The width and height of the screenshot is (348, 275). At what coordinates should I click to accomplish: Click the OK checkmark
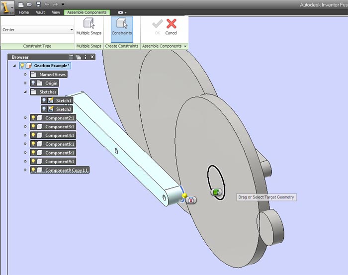click(x=158, y=27)
